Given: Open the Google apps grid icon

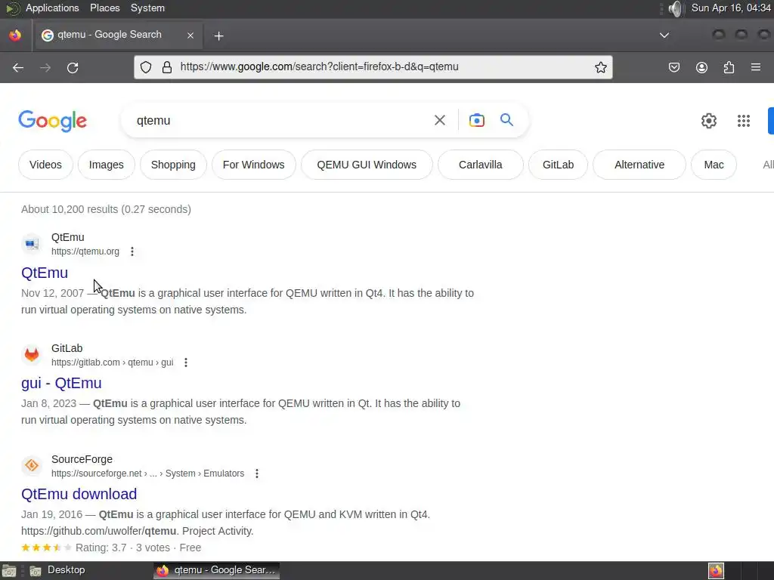Looking at the screenshot, I should coord(744,120).
